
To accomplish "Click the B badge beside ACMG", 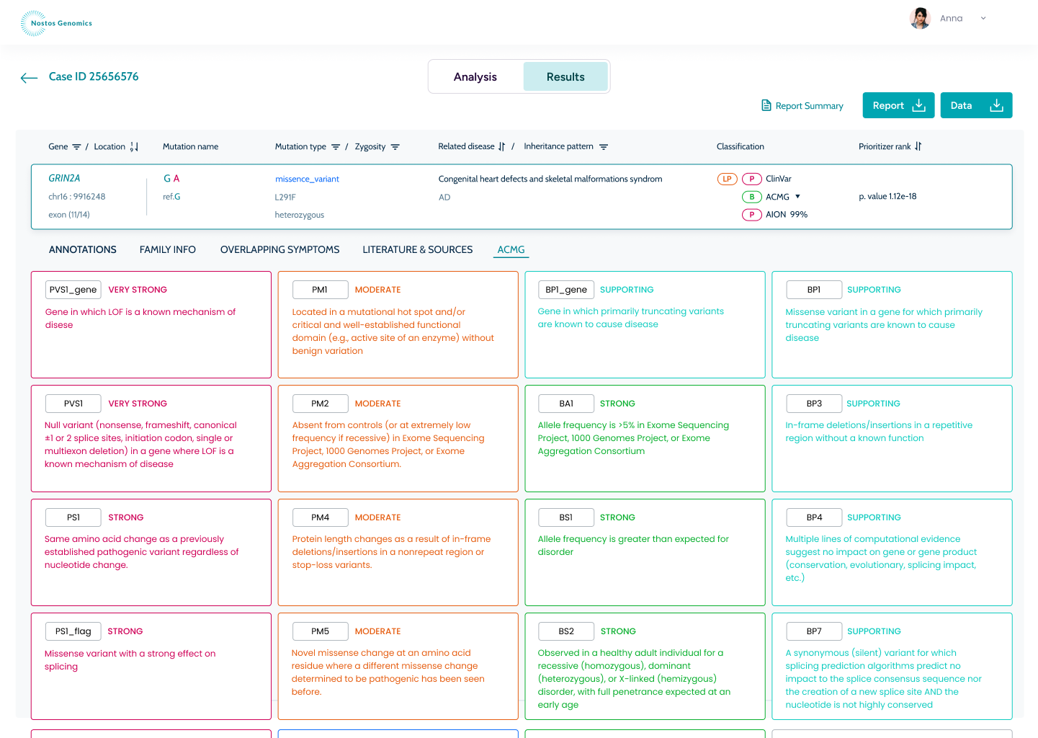I will tap(752, 197).
